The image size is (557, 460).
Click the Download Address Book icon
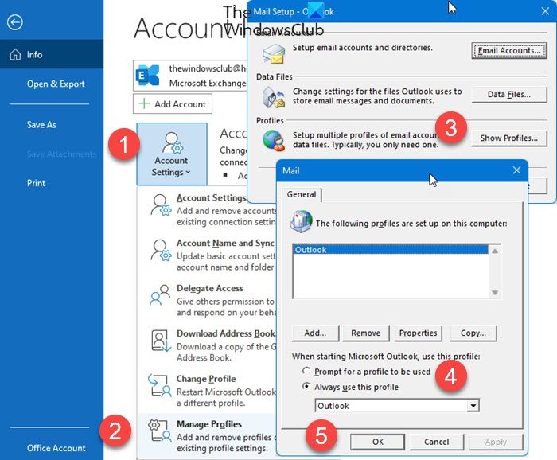(162, 341)
